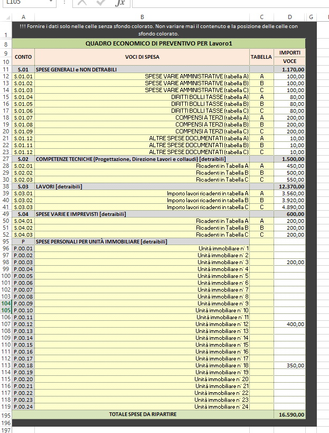329x433 pixels.
Task: Click account code S.01.11
Action: (x=23, y=145)
